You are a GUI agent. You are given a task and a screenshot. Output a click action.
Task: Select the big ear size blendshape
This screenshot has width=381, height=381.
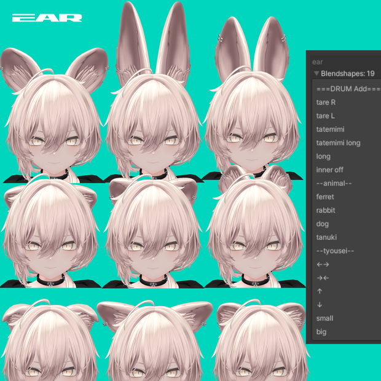pos(321,332)
